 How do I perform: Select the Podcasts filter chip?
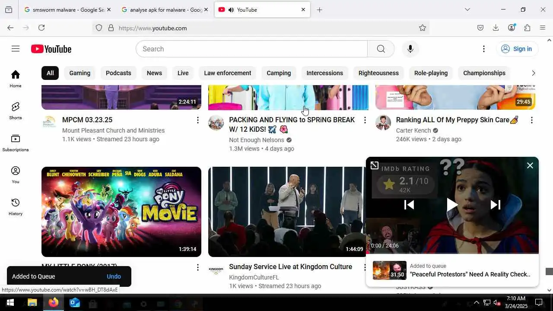click(x=118, y=73)
